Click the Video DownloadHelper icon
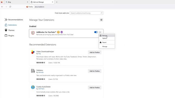The width and height of the screenshot is (175, 98). coord(33,52)
